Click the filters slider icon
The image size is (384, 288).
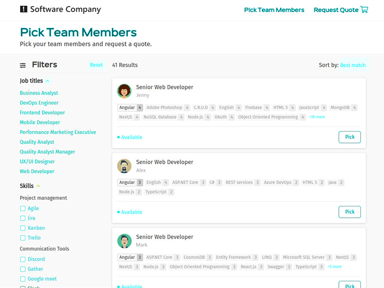[23, 65]
